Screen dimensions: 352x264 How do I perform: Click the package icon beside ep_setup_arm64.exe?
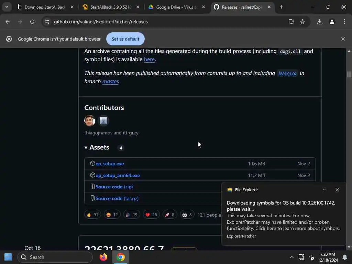coord(92,175)
